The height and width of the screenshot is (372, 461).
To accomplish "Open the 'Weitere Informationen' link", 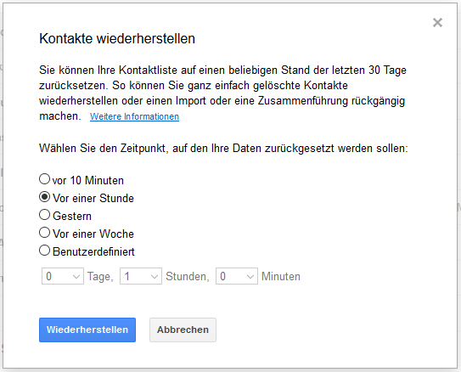I will click(134, 116).
